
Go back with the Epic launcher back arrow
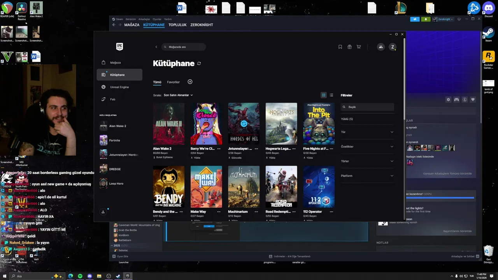156,47
